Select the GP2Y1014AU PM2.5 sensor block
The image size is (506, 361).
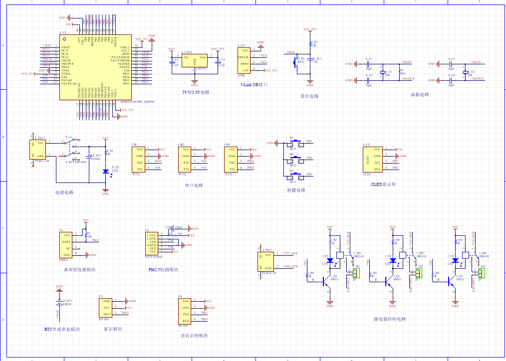tap(152, 243)
